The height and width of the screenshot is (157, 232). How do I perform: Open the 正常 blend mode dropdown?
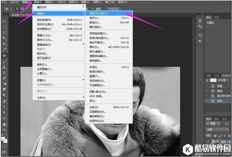point(217,130)
